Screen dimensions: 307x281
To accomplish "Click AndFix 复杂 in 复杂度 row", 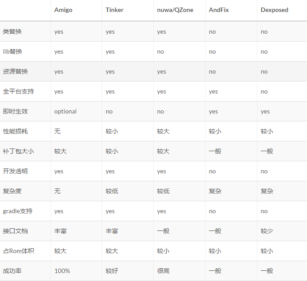I will click(x=215, y=191).
